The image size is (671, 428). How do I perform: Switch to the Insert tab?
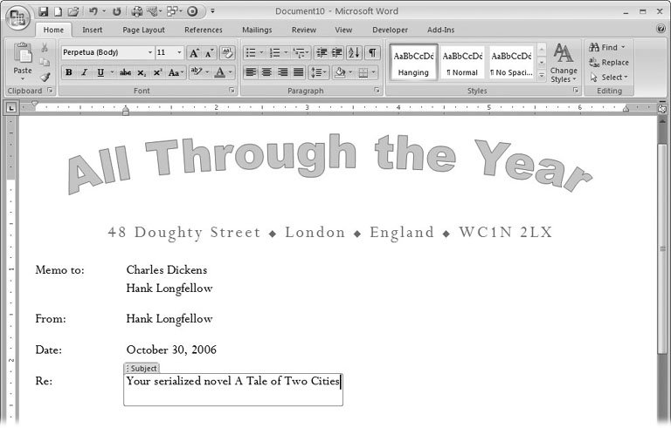(x=92, y=30)
